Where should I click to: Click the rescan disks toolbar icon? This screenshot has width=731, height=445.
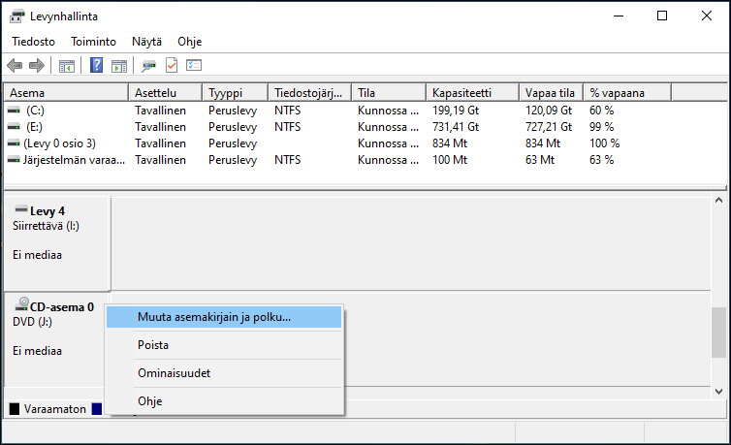[x=149, y=65]
